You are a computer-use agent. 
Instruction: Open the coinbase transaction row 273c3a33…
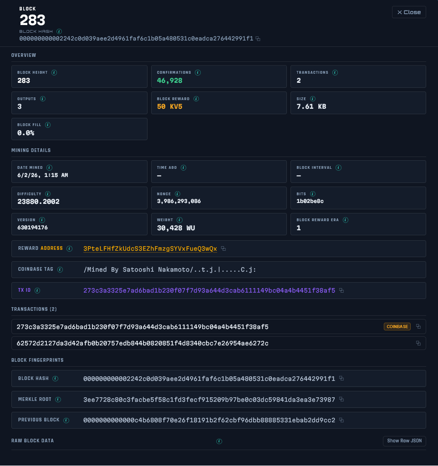point(219,327)
